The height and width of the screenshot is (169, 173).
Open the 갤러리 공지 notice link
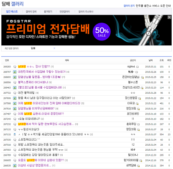(x=129, y=6)
